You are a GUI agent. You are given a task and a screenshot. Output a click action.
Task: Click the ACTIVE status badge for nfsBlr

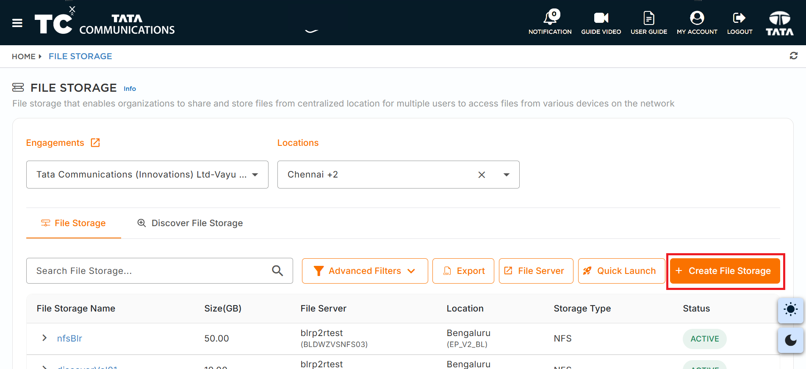tap(705, 339)
